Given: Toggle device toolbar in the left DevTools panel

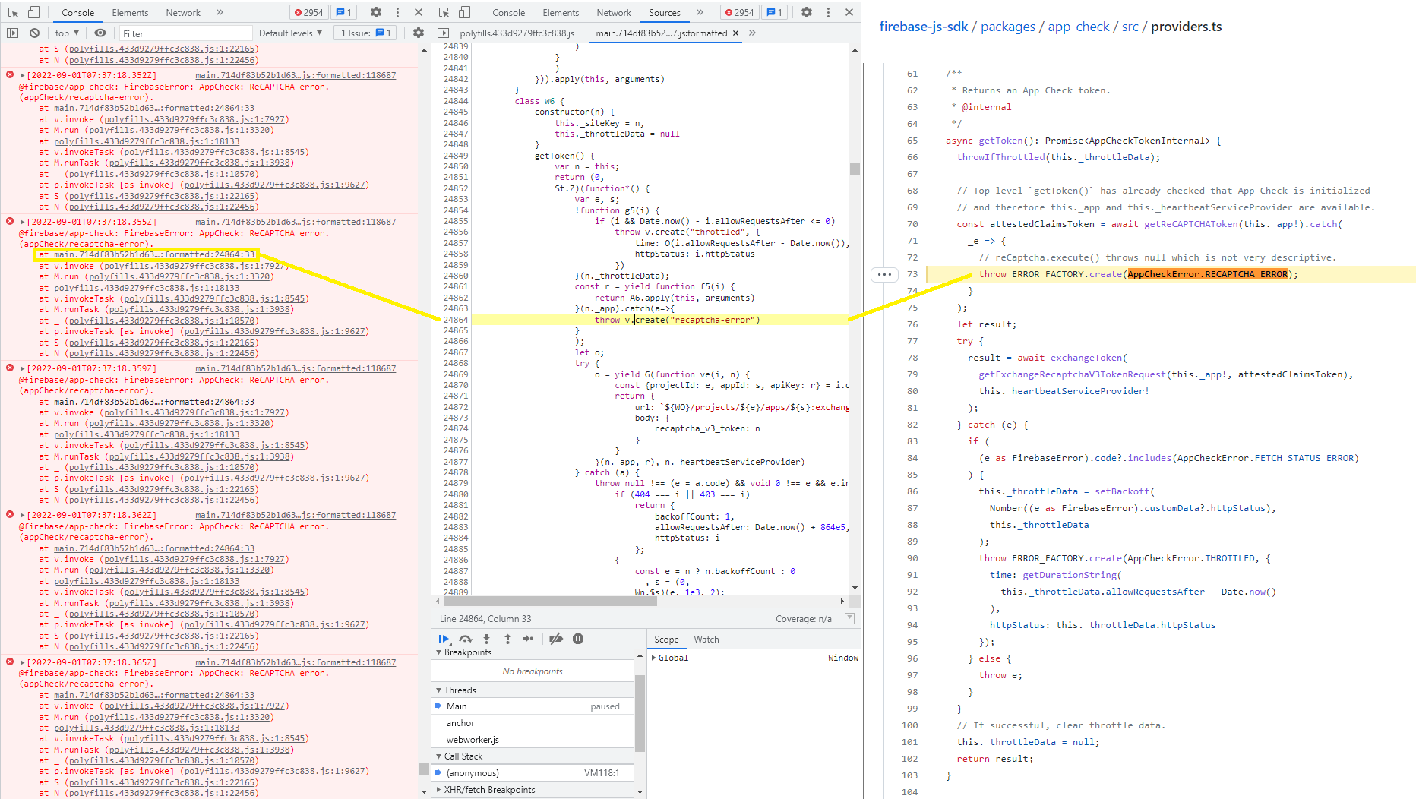Looking at the screenshot, I should (x=33, y=12).
